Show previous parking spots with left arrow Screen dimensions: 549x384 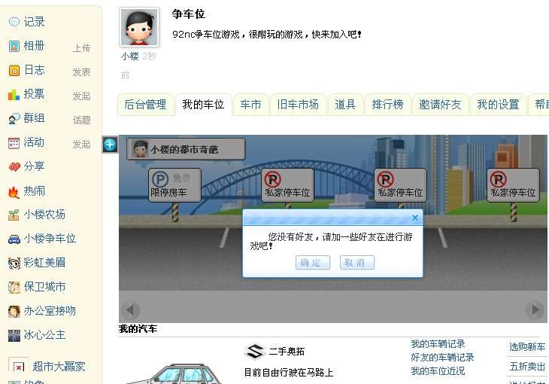point(131,309)
